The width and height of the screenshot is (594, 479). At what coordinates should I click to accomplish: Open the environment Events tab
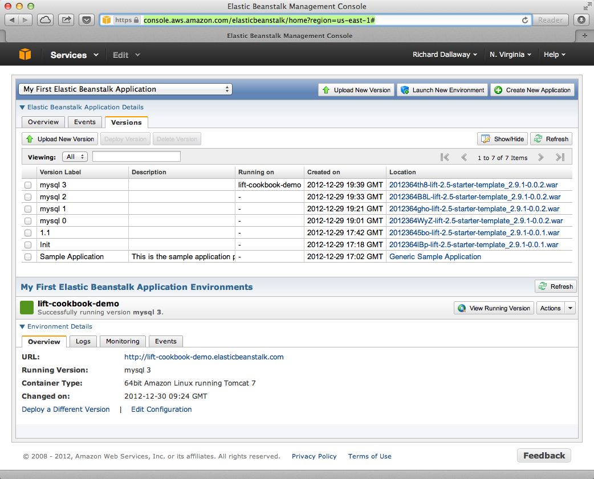(x=165, y=341)
